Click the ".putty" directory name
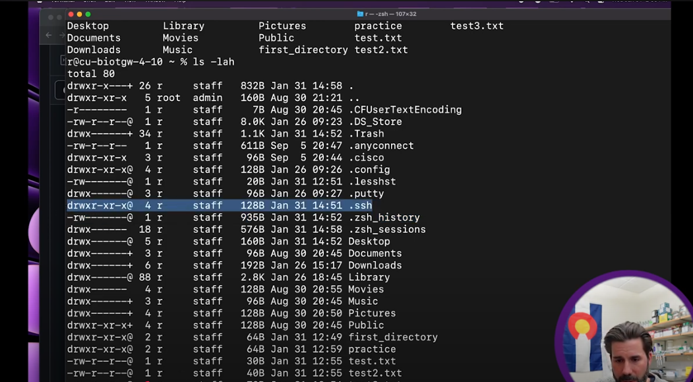The width and height of the screenshot is (693, 382). pyautogui.click(x=366, y=193)
